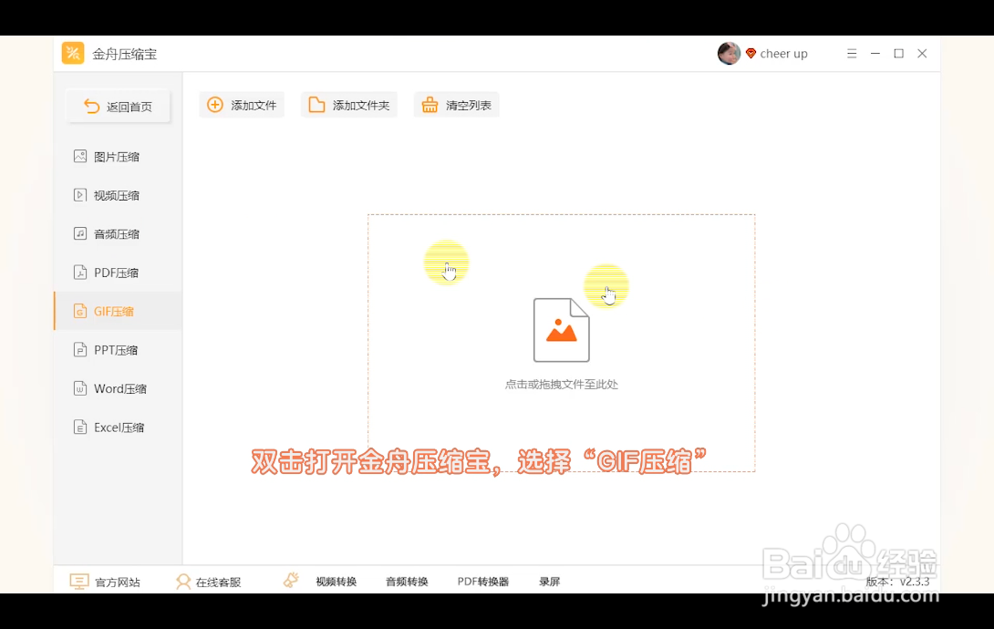
Task: Click the version v2.3.3 text
Action: (897, 582)
